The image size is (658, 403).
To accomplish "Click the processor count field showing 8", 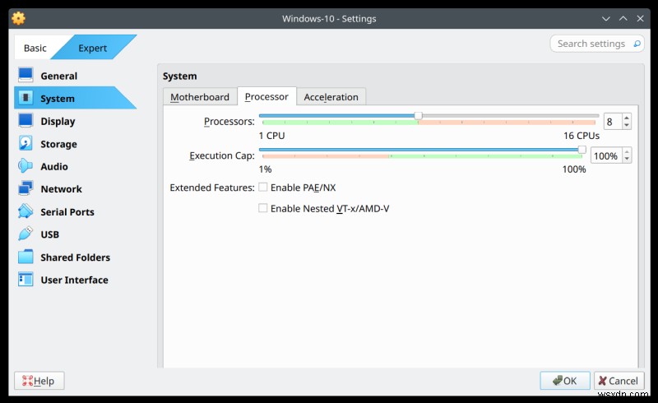I will pos(613,122).
